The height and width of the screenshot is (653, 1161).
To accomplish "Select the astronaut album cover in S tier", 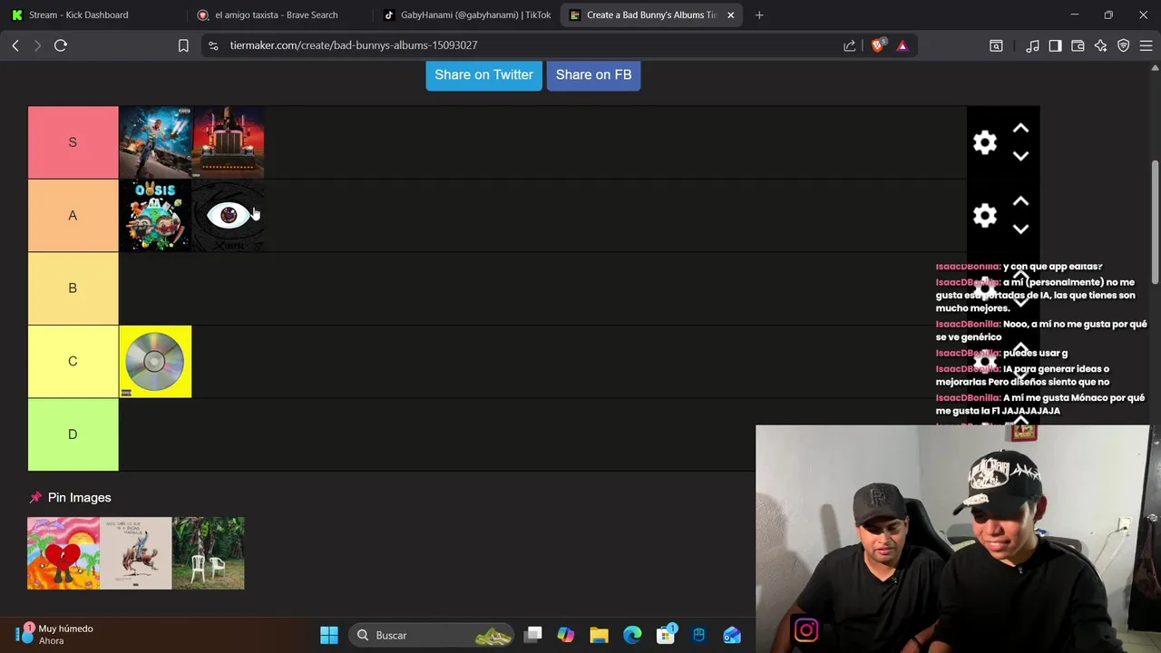I will pyautogui.click(x=155, y=142).
